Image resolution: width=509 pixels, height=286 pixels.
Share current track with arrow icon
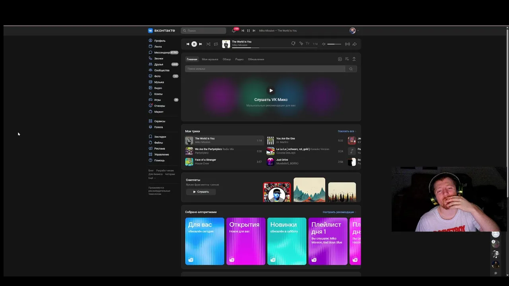tap(354, 44)
